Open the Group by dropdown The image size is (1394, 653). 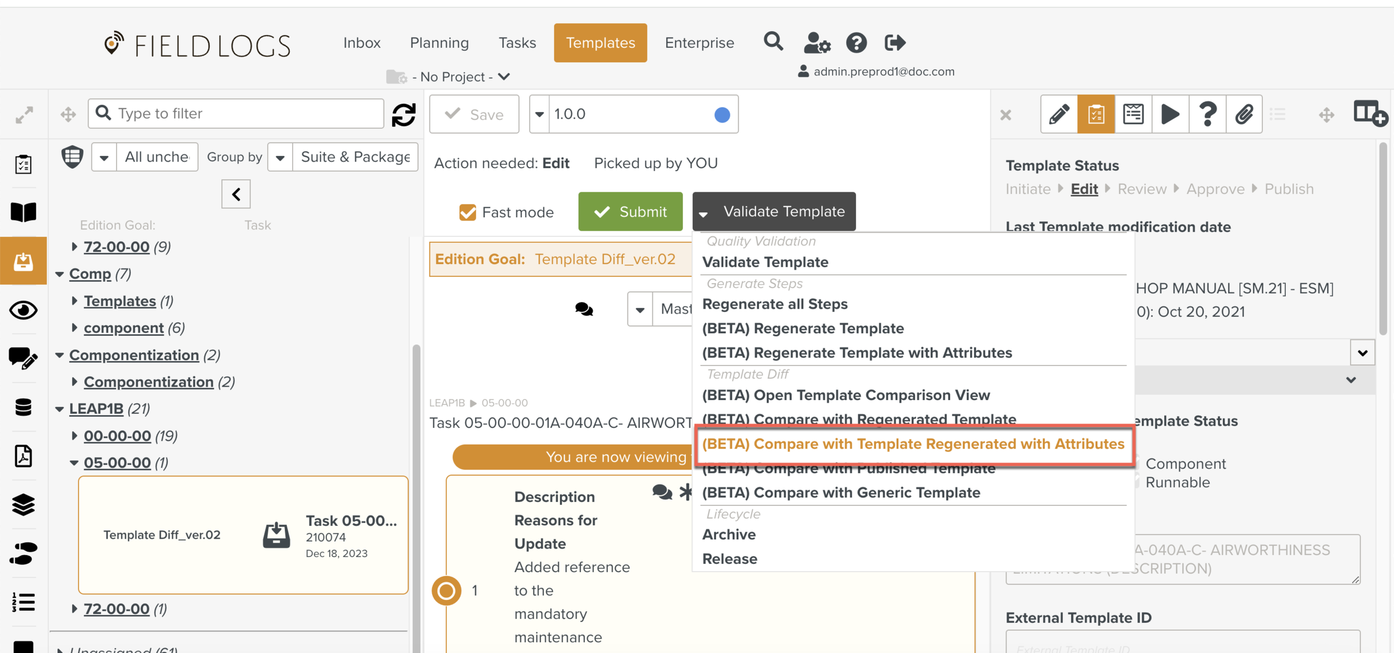tap(280, 157)
